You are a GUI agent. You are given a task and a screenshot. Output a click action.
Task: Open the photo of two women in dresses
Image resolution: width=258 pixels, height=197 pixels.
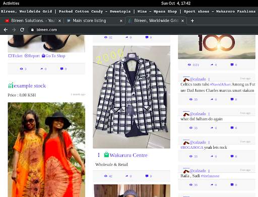coord(46,150)
